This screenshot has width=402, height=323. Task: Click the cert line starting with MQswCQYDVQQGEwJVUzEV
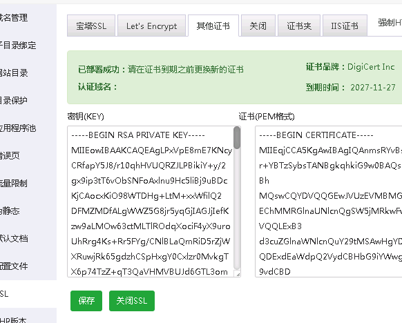pos(330,196)
